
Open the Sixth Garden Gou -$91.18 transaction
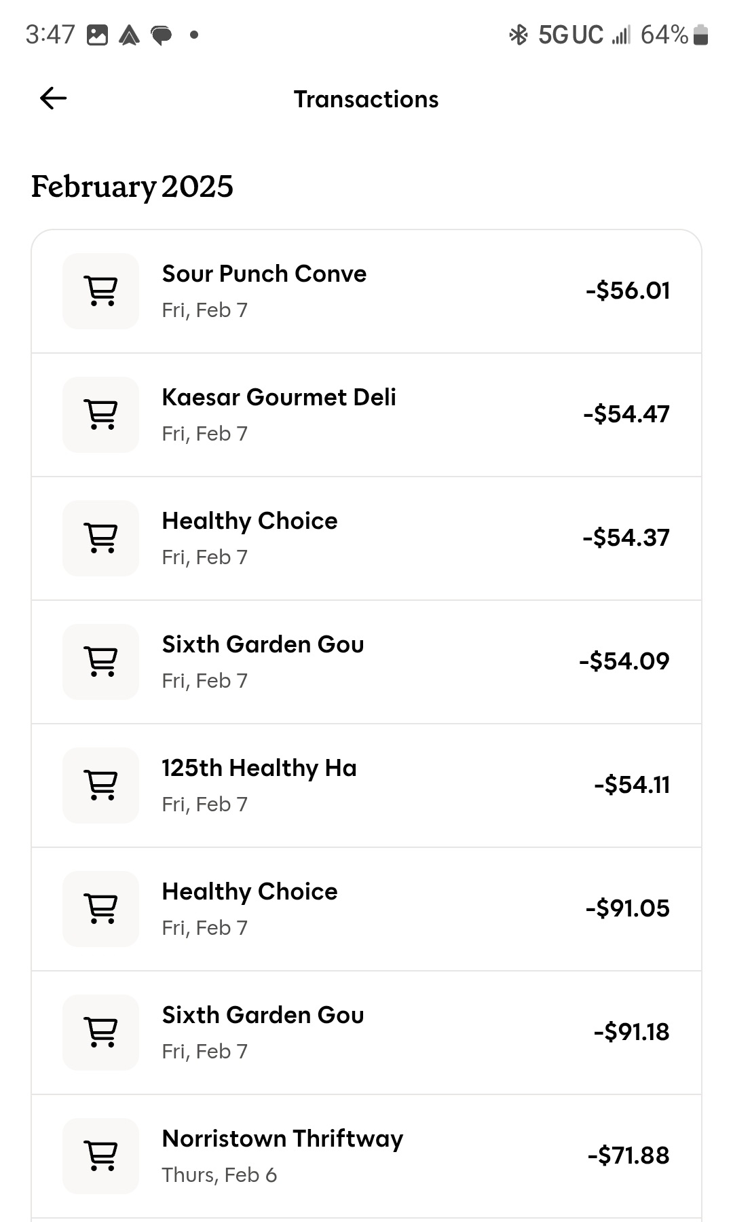pos(263,1015)
